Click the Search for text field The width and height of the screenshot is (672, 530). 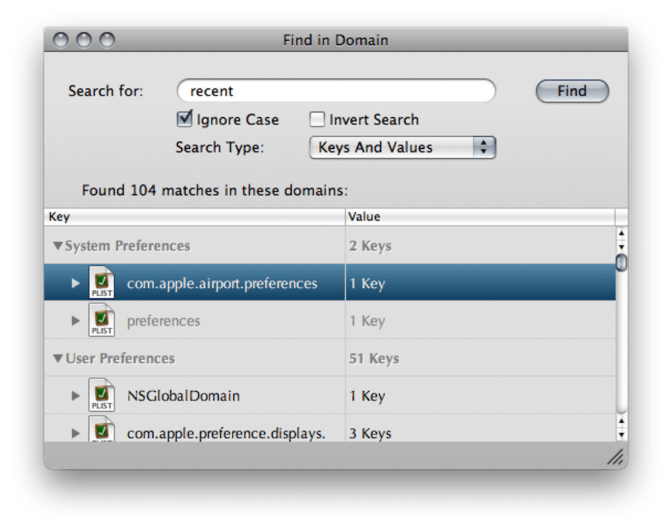(336, 91)
